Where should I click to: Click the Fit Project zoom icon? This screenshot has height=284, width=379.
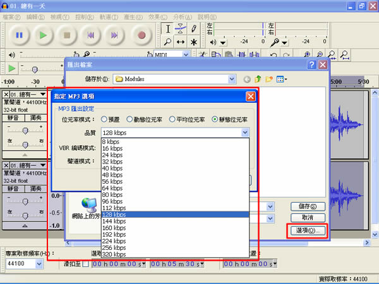point(345,55)
